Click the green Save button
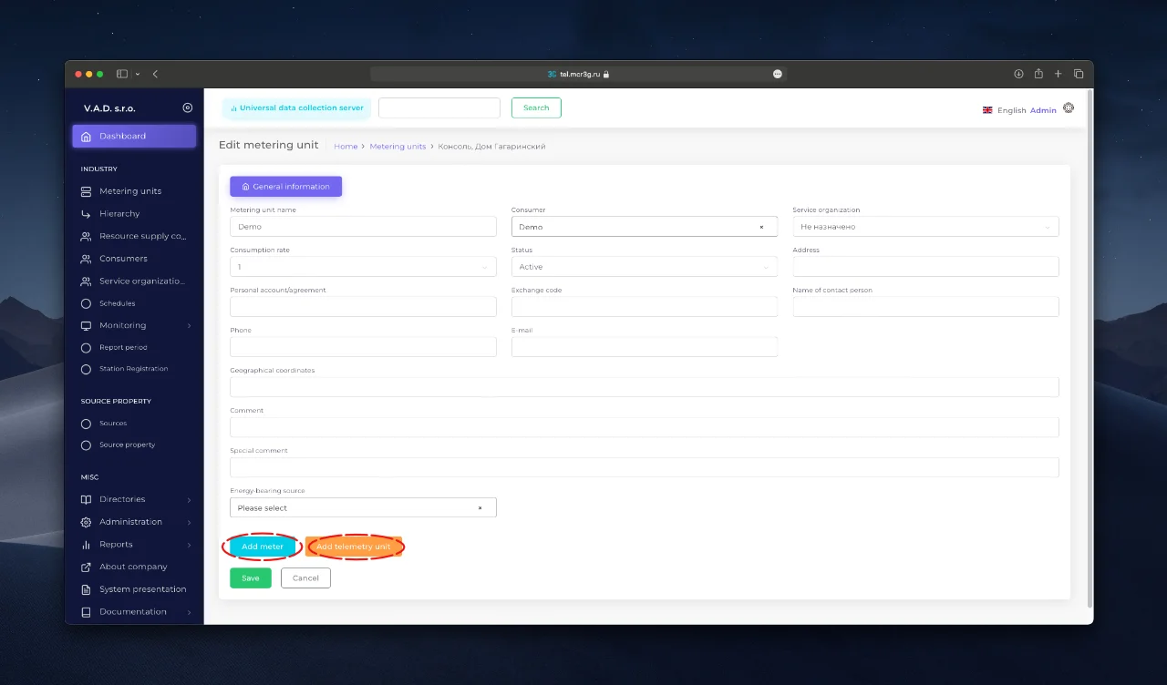The image size is (1167, 685). pos(251,578)
